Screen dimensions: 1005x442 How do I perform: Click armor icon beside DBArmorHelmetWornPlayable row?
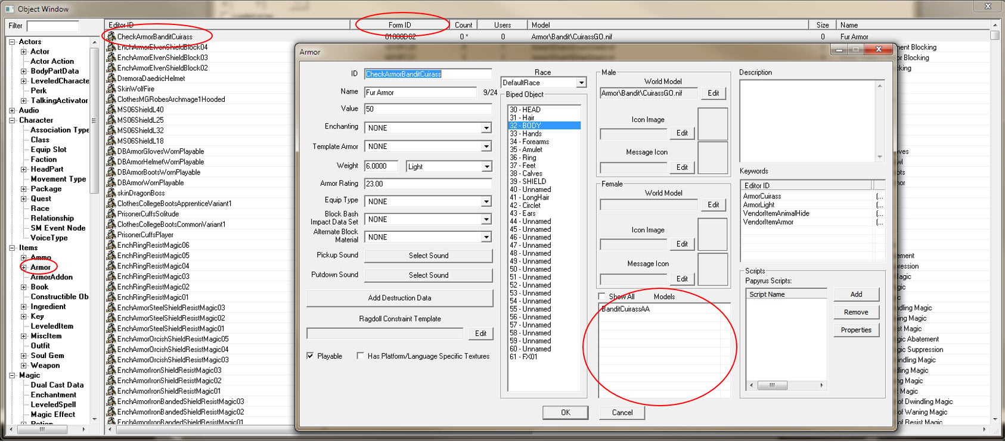pyautogui.click(x=111, y=161)
